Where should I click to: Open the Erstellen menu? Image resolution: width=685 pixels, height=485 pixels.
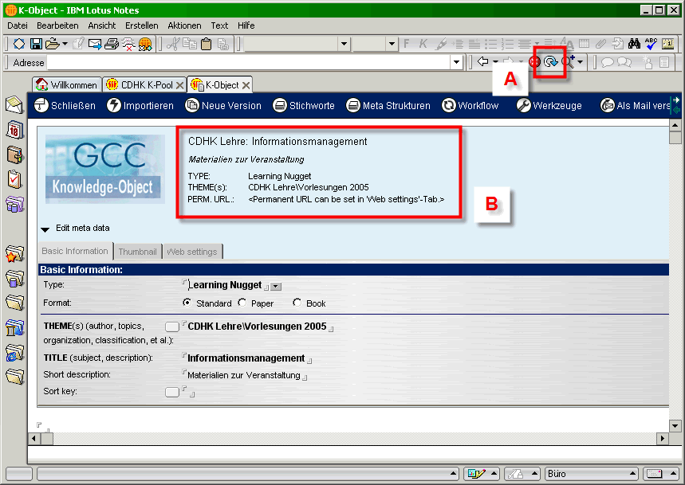coord(141,25)
